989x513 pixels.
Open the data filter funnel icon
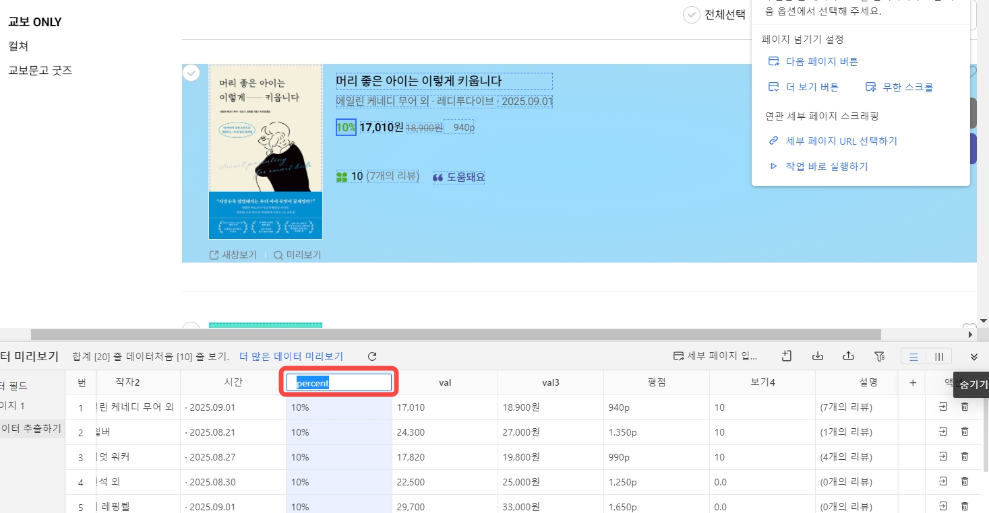(x=879, y=356)
